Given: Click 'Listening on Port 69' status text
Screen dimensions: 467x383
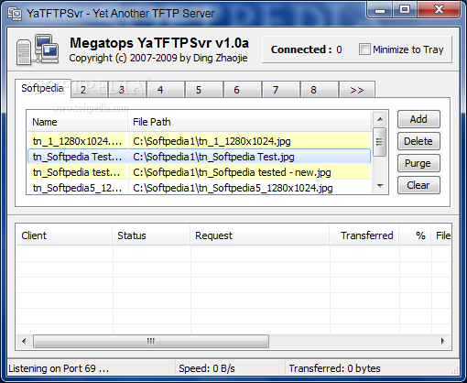Looking at the screenshot, I should point(59,368).
